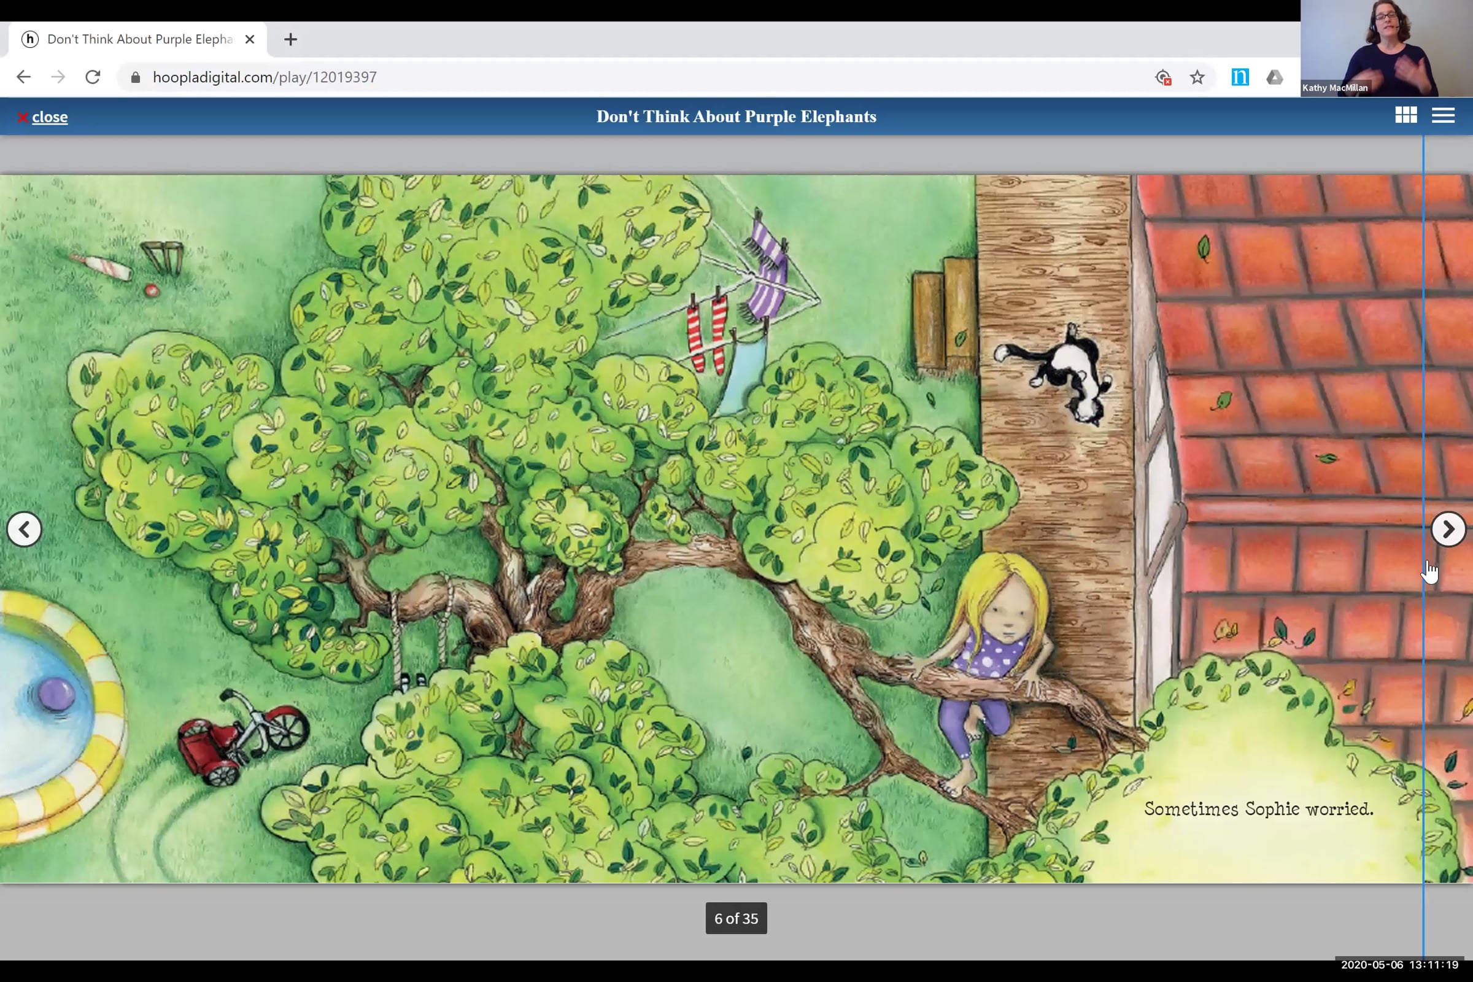Select the 'Don't Think About Purple Elephants' tab
This screenshot has width=1473, height=982.
tap(137, 39)
